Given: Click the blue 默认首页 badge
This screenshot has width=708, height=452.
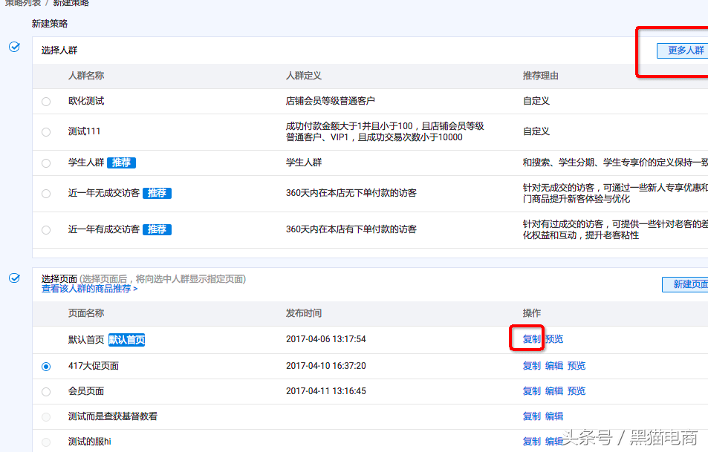Looking at the screenshot, I should point(127,340).
